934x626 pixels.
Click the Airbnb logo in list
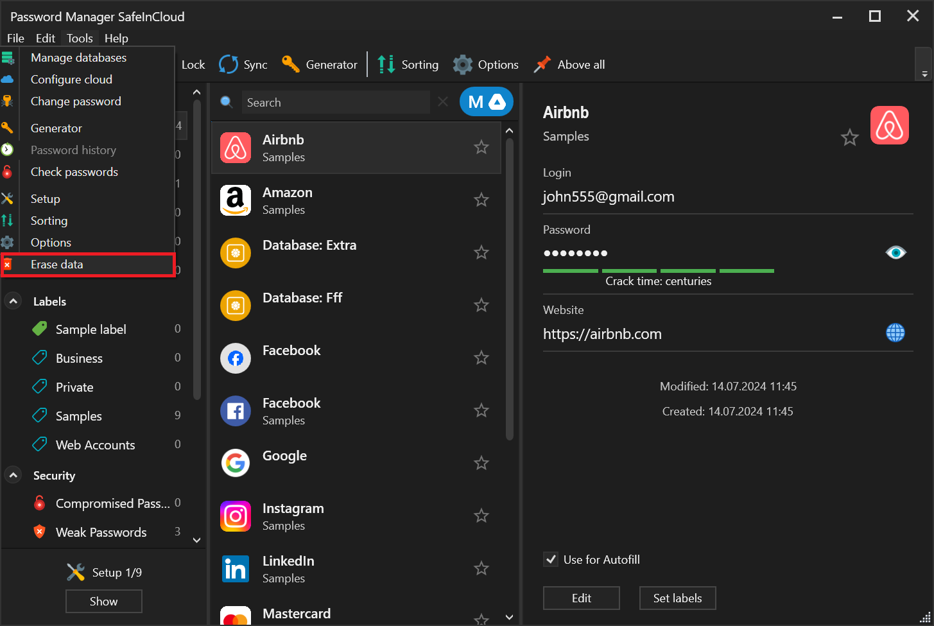236,148
